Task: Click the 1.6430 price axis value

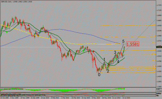Action: click(x=159, y=25)
